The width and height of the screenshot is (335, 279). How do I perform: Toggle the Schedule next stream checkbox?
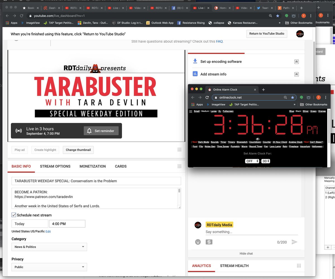coord(14,215)
